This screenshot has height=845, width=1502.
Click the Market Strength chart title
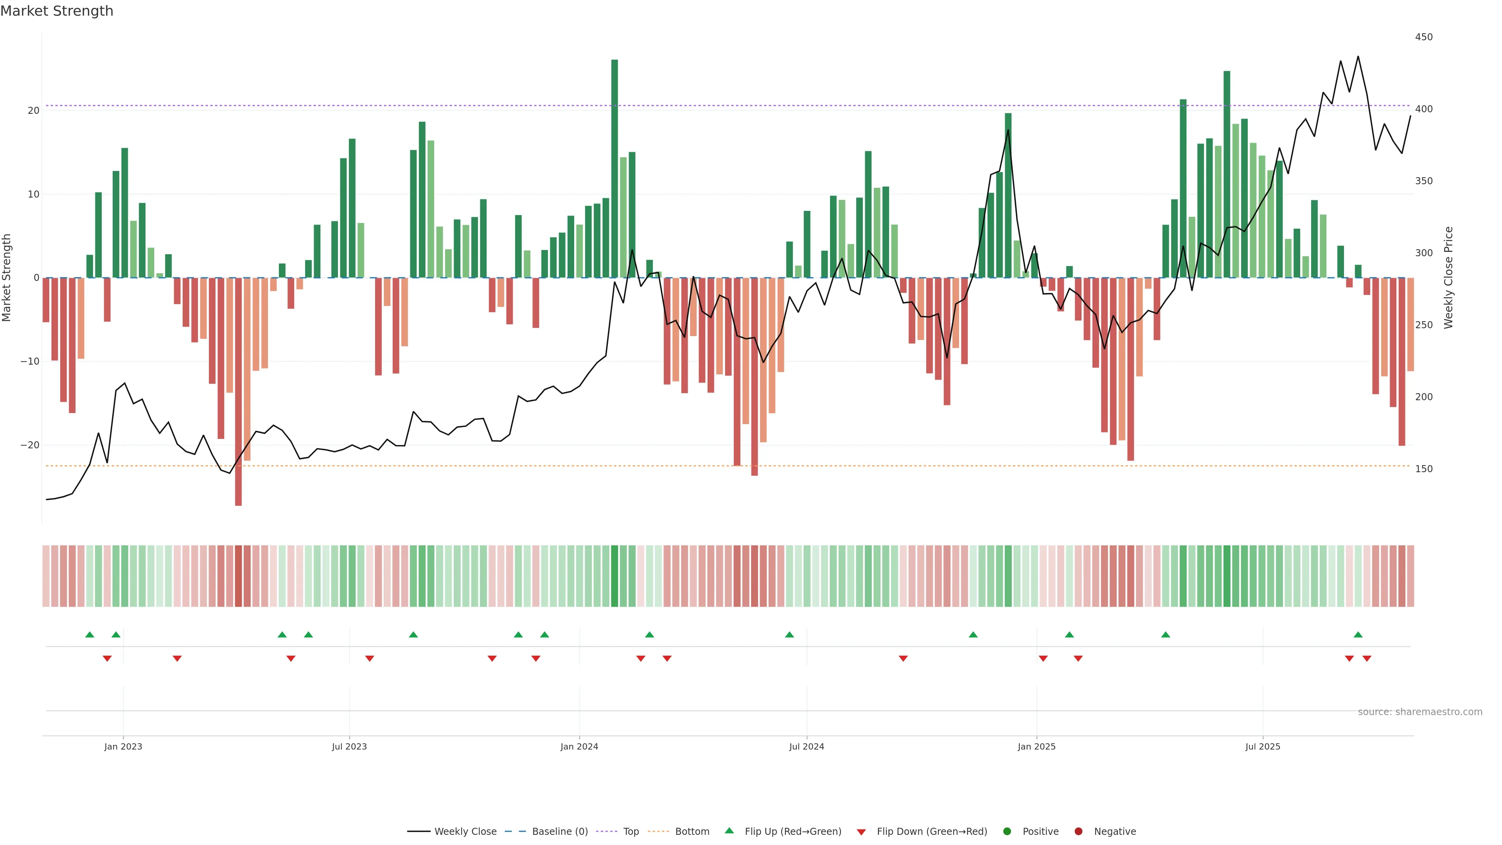57,11
